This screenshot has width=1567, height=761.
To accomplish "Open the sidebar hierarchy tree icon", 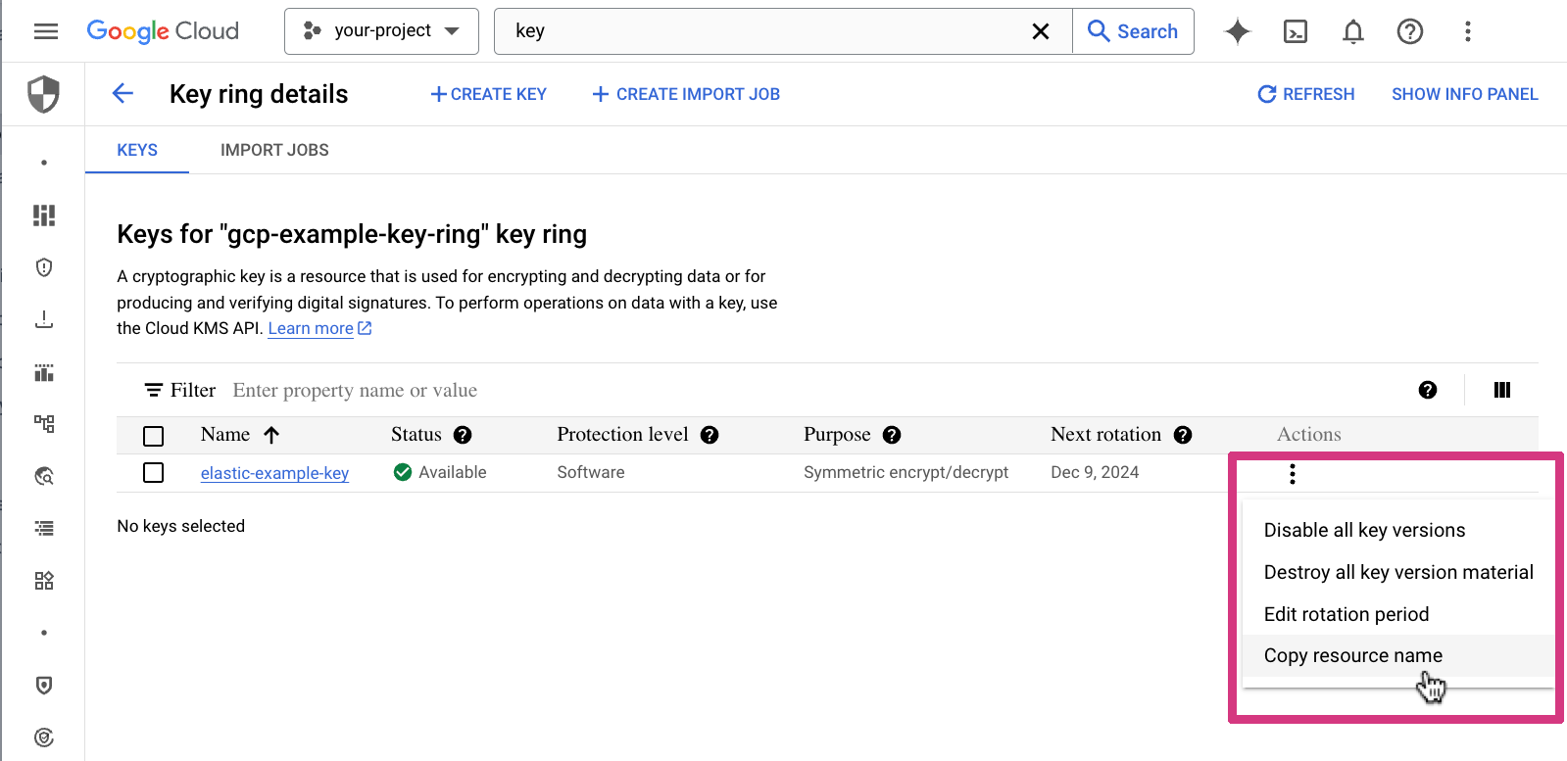I will [44, 424].
